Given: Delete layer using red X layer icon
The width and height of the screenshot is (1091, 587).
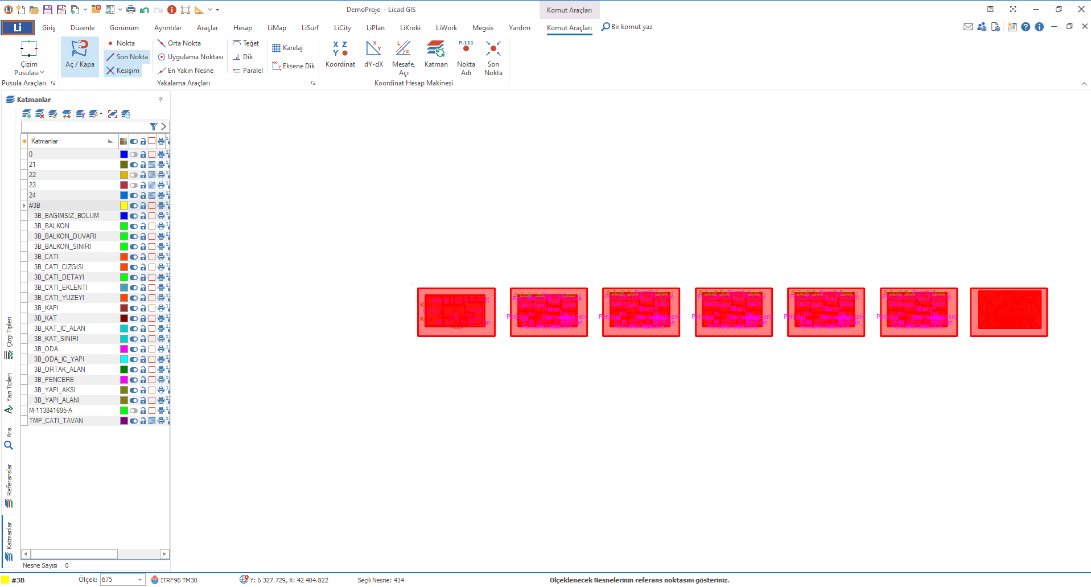Looking at the screenshot, I should point(40,114).
